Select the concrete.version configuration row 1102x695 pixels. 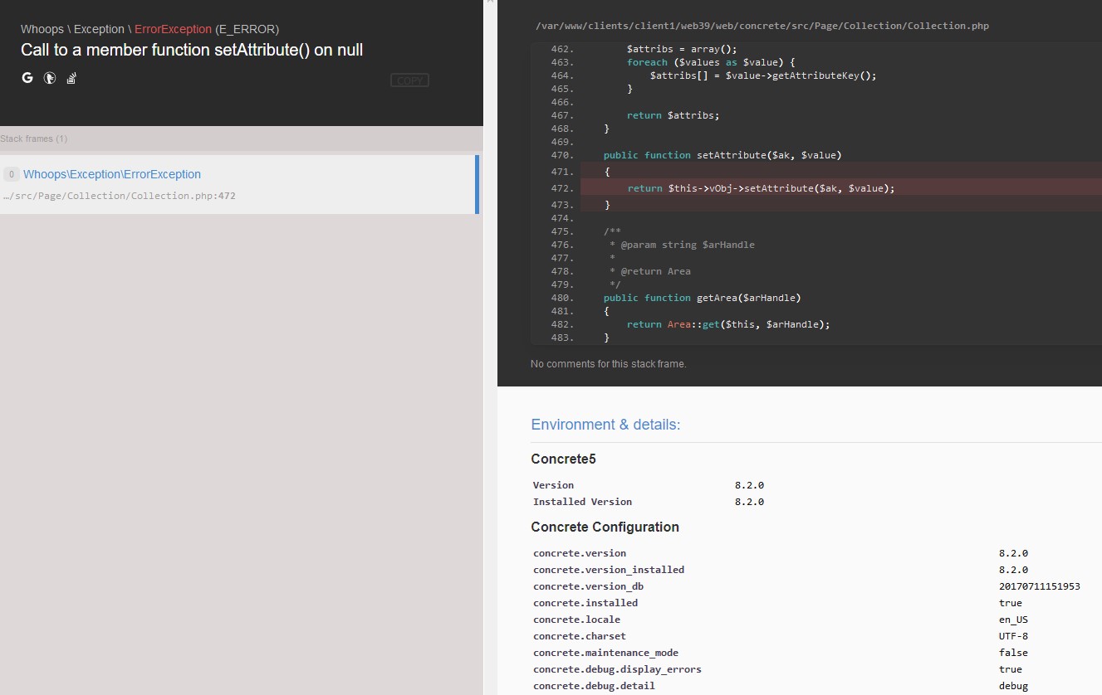point(580,553)
